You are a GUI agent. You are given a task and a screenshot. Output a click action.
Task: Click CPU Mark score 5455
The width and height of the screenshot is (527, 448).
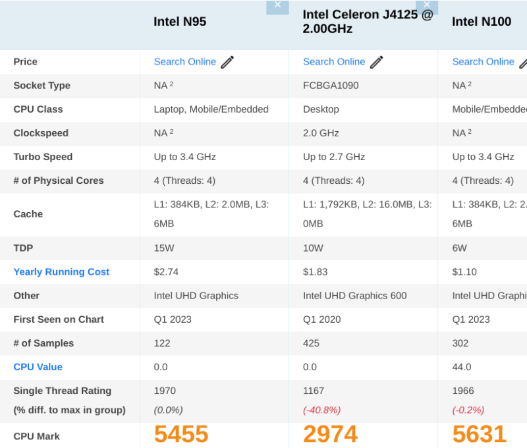click(181, 434)
